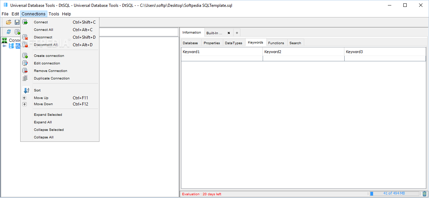
Task: Select Create connection from the menu
Action: point(60,56)
